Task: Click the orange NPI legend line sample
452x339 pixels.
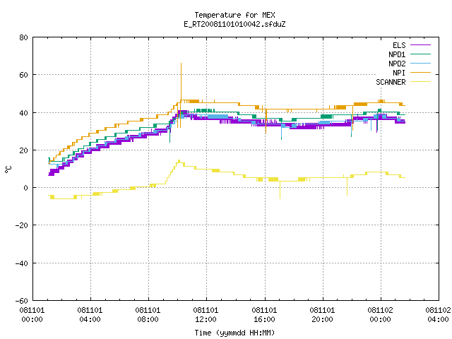Action: 420,73
